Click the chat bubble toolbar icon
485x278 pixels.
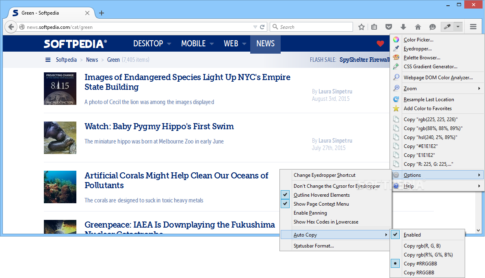click(433, 27)
